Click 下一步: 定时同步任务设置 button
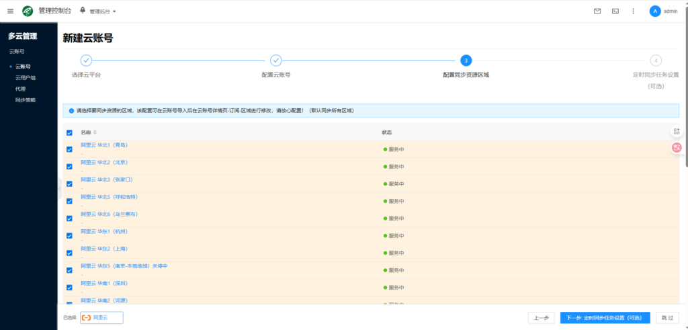Viewport: 688px width, 330px height. click(604, 317)
